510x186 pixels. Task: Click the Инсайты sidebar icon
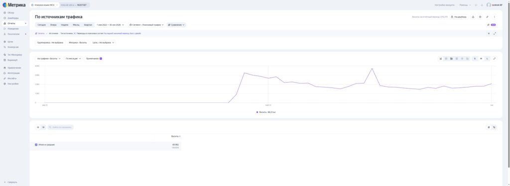5,78
